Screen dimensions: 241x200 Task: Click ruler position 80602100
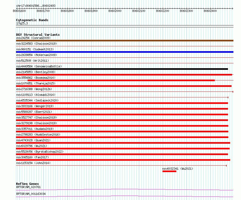click(139, 11)
